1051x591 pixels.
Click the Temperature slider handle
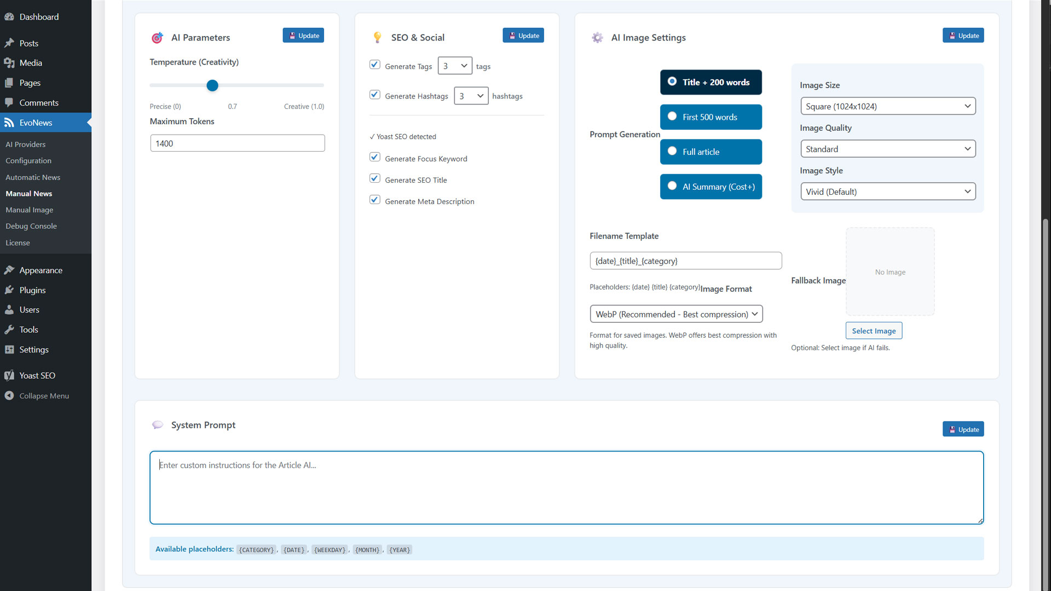[x=212, y=85]
